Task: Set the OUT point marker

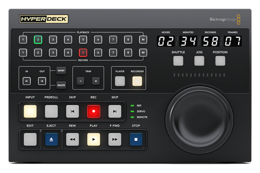Action: coord(42,81)
